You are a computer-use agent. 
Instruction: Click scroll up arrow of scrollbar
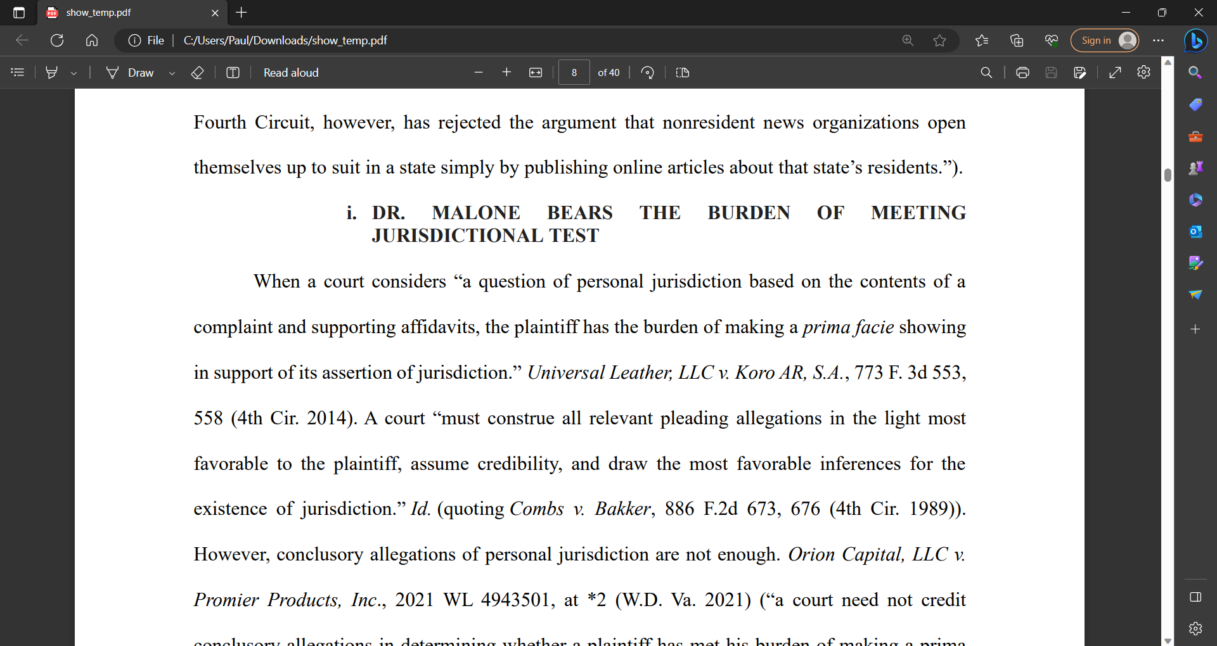1168,62
